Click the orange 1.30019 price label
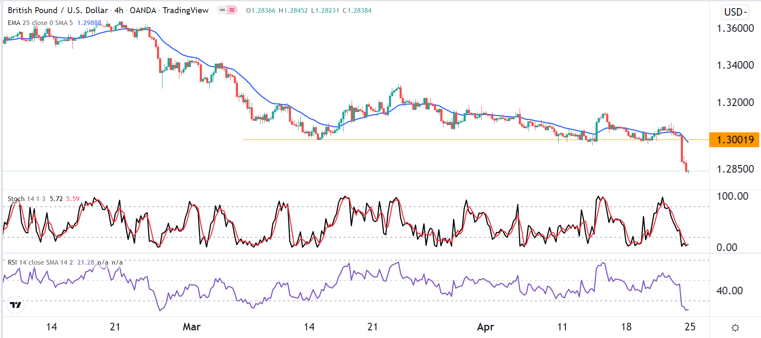The image size is (761, 338). coord(734,140)
